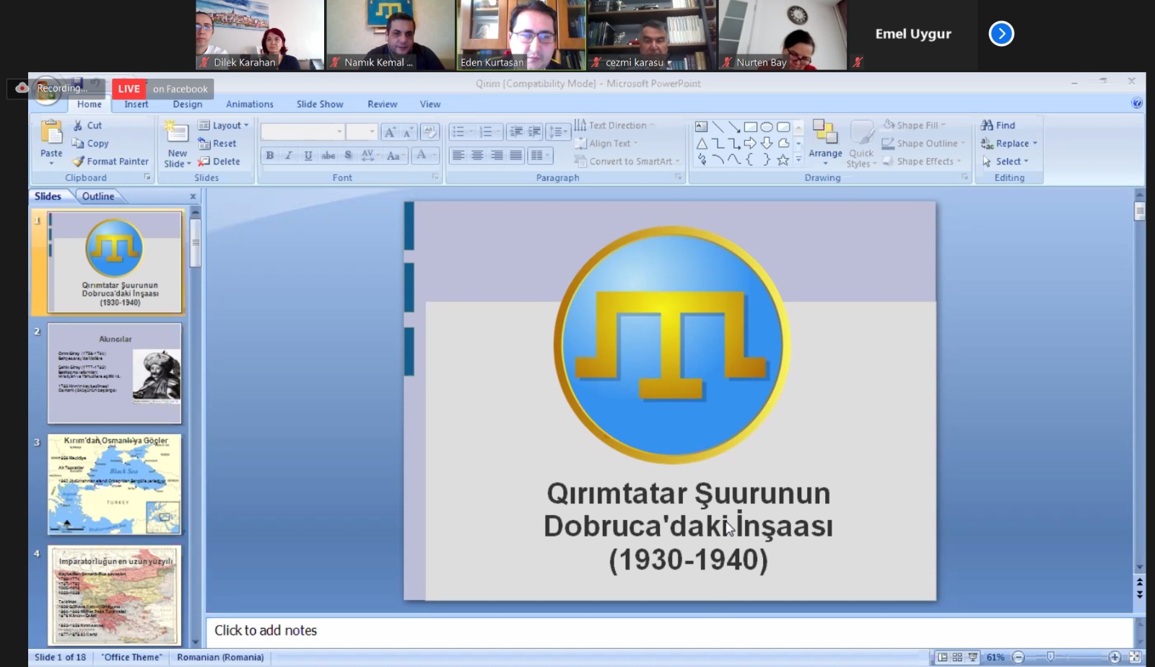1155x667 pixels.
Task: Open the Columns options
Action: tap(539, 155)
